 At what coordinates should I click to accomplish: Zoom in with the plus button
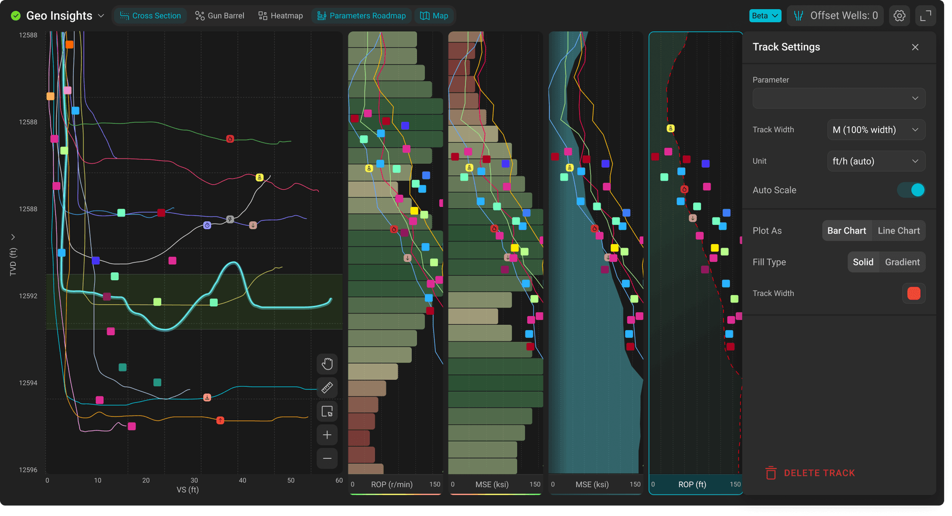(x=327, y=435)
